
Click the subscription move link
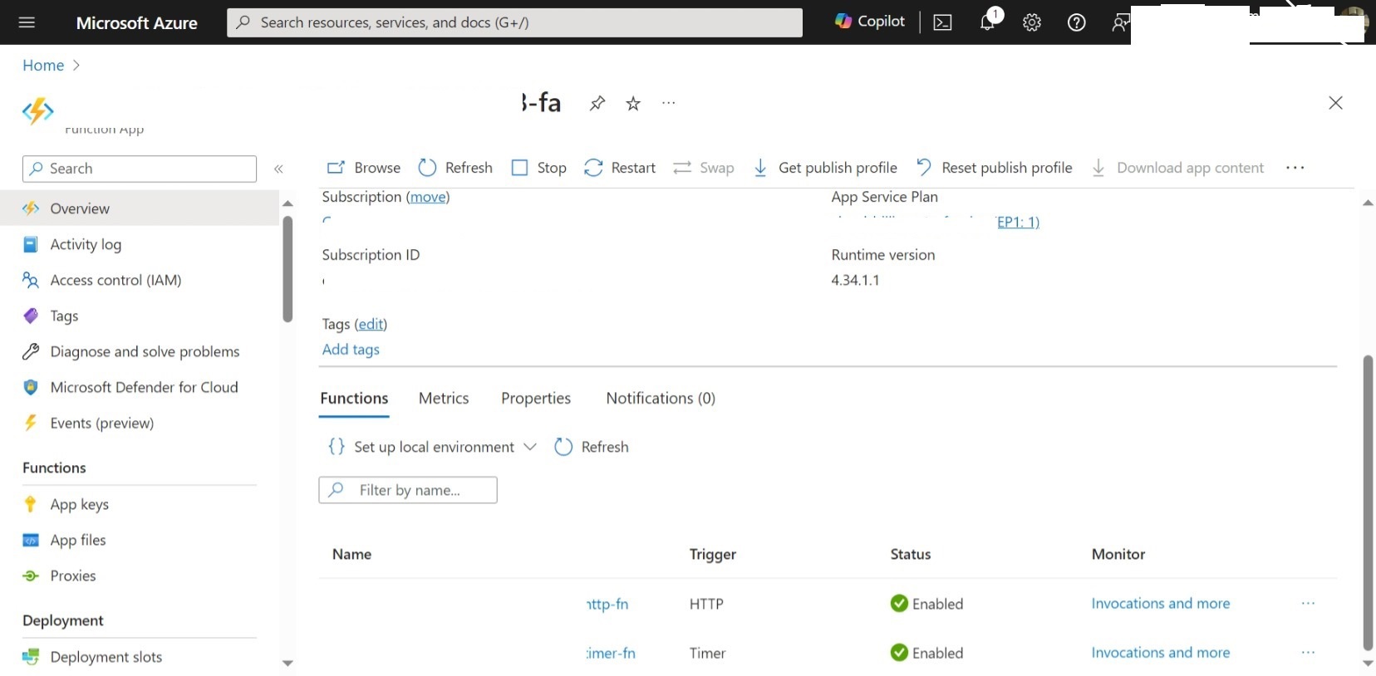pyautogui.click(x=428, y=197)
